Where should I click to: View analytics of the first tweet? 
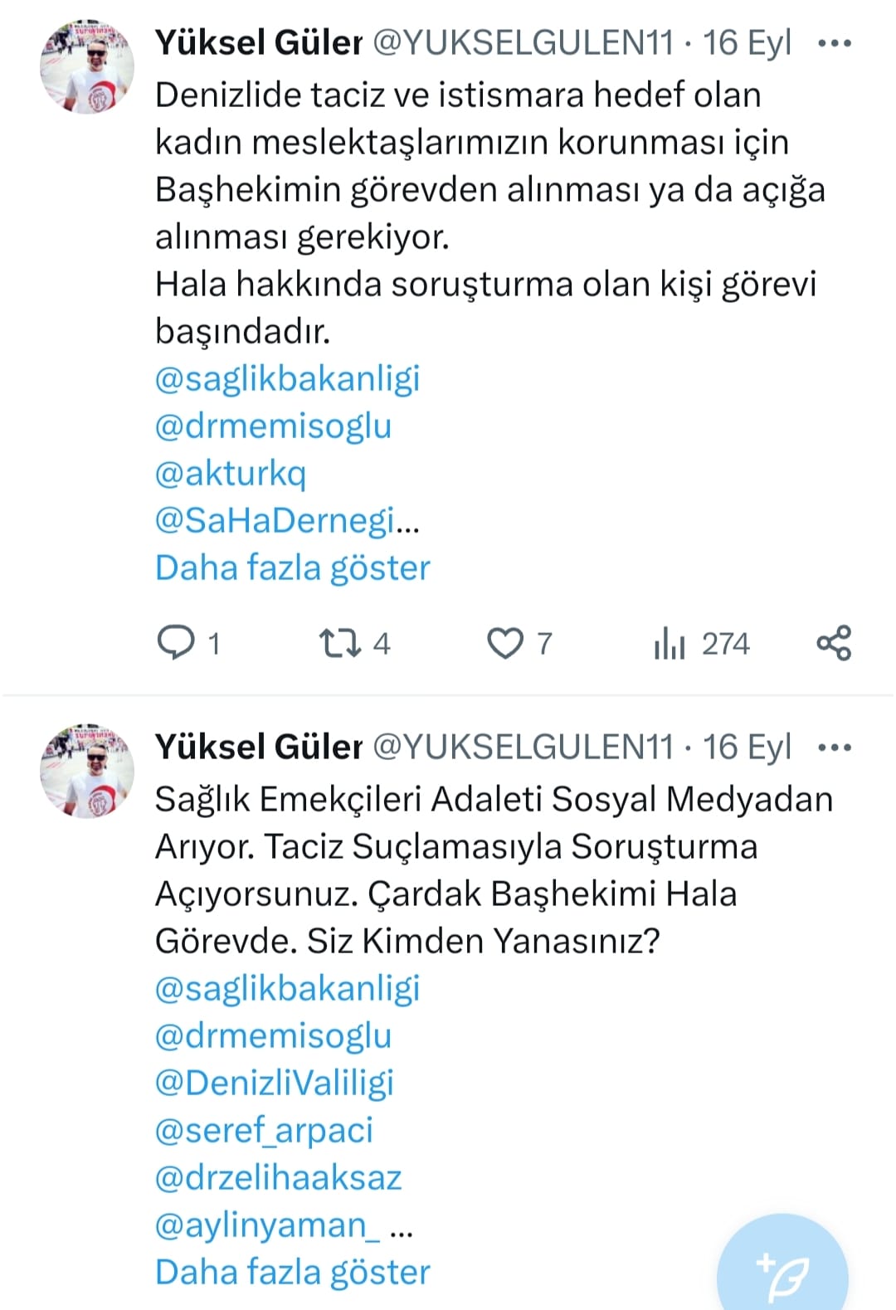(x=670, y=643)
